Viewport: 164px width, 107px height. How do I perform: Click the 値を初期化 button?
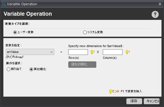[82, 64]
